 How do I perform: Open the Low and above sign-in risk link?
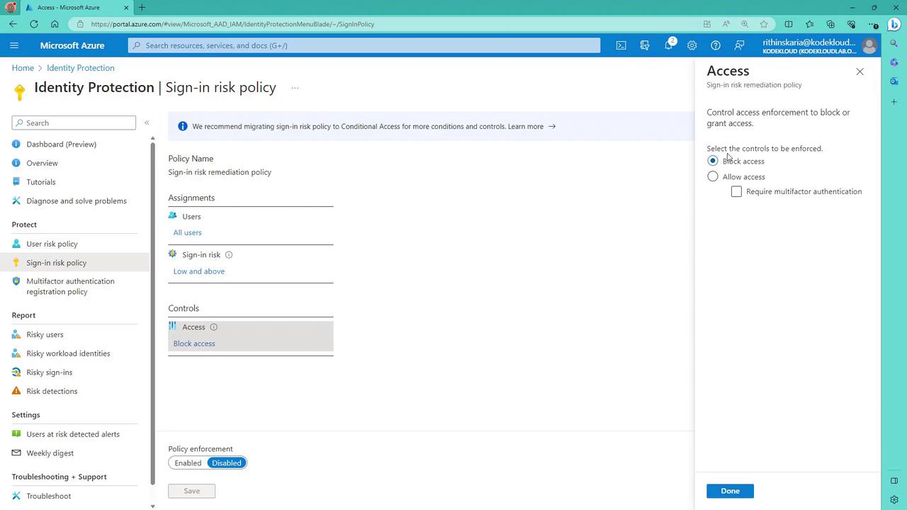[x=198, y=271]
